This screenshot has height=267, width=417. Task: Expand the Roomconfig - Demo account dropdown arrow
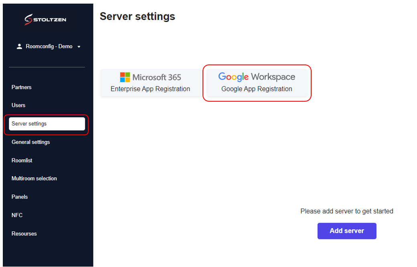79,47
